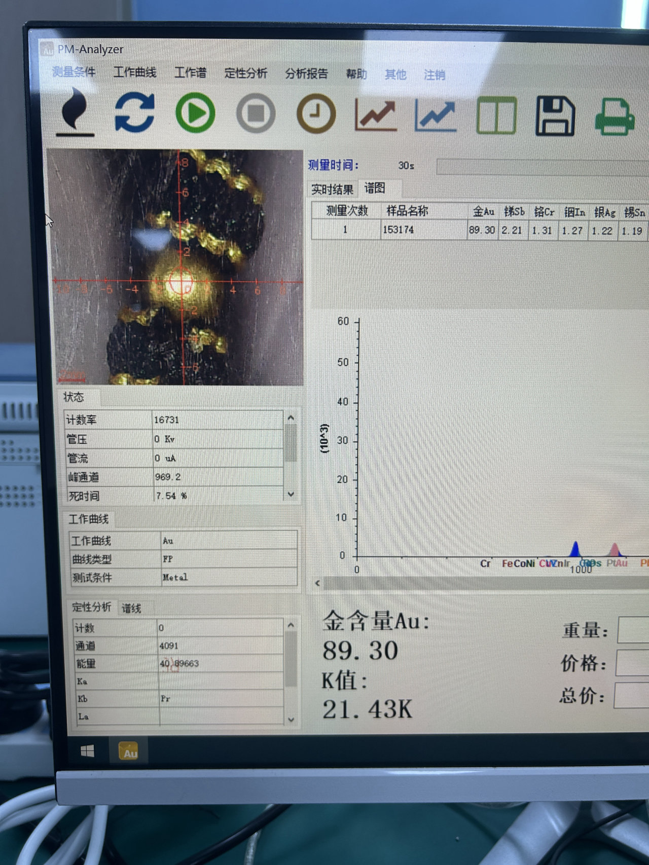Save results with floppy disk icon
The height and width of the screenshot is (865, 649).
coord(555,117)
